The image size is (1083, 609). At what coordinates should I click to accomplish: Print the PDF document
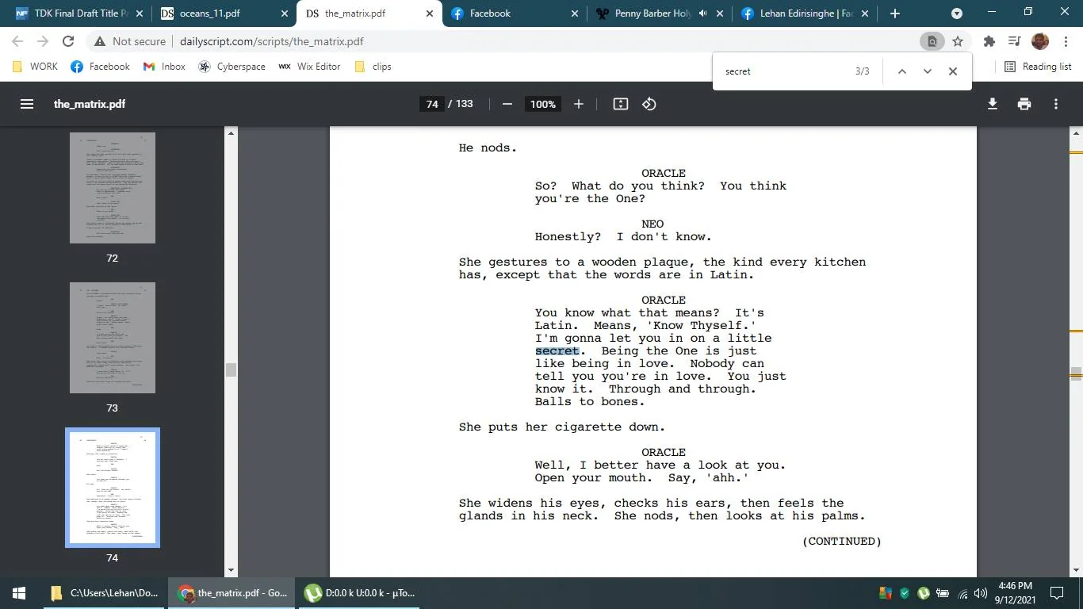click(x=1024, y=104)
